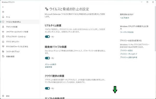The height and width of the screenshot is (99, 156).
Task: Minimize the Windows Security window
Action: tap(142, 2)
